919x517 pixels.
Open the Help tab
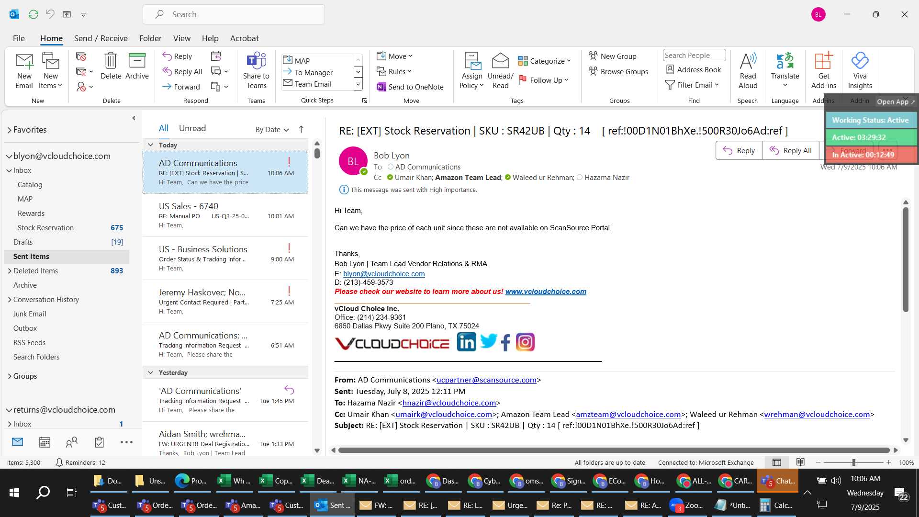coord(210,38)
